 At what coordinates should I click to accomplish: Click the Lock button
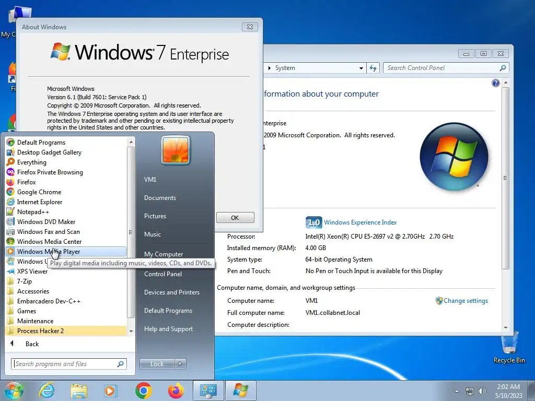coord(157,364)
